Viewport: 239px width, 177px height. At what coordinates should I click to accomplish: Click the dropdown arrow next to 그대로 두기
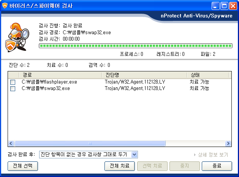pyautogui.click(x=134, y=155)
